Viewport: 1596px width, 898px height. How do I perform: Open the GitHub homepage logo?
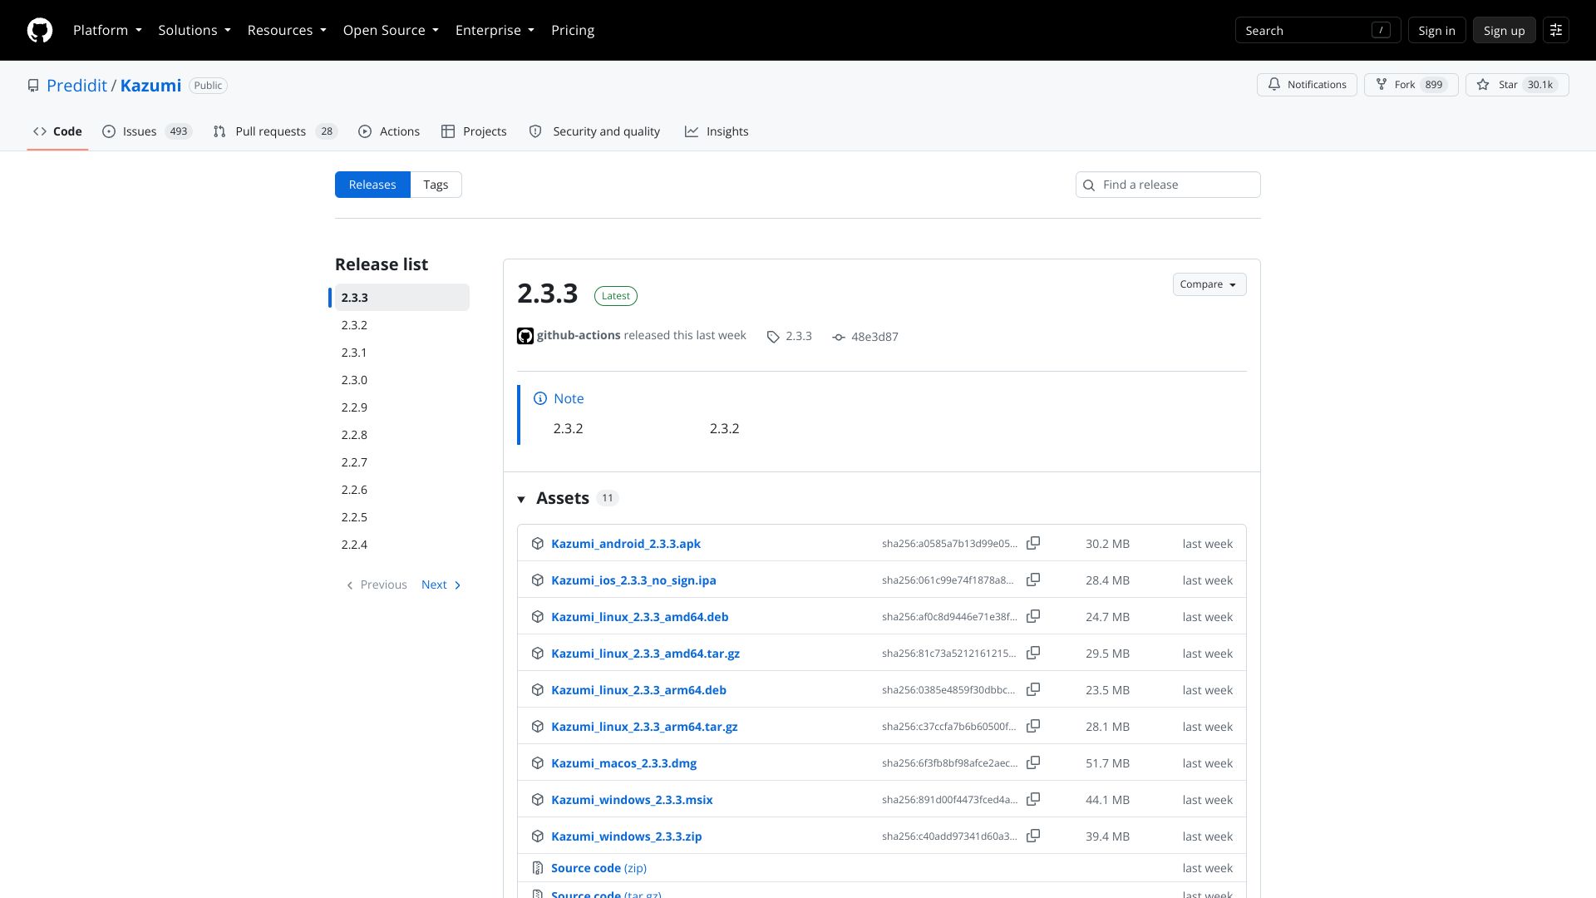tap(40, 30)
